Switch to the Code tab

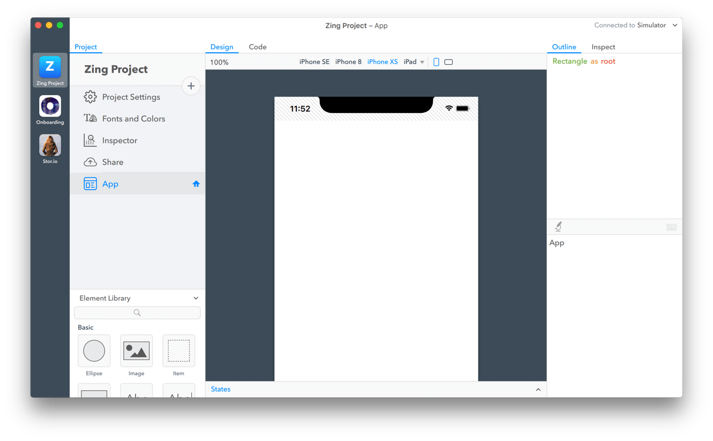[x=257, y=47]
